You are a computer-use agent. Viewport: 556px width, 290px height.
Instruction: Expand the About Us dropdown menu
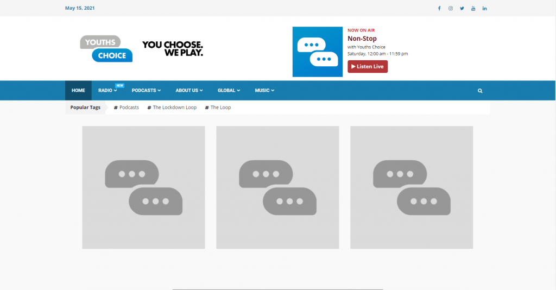coord(189,91)
